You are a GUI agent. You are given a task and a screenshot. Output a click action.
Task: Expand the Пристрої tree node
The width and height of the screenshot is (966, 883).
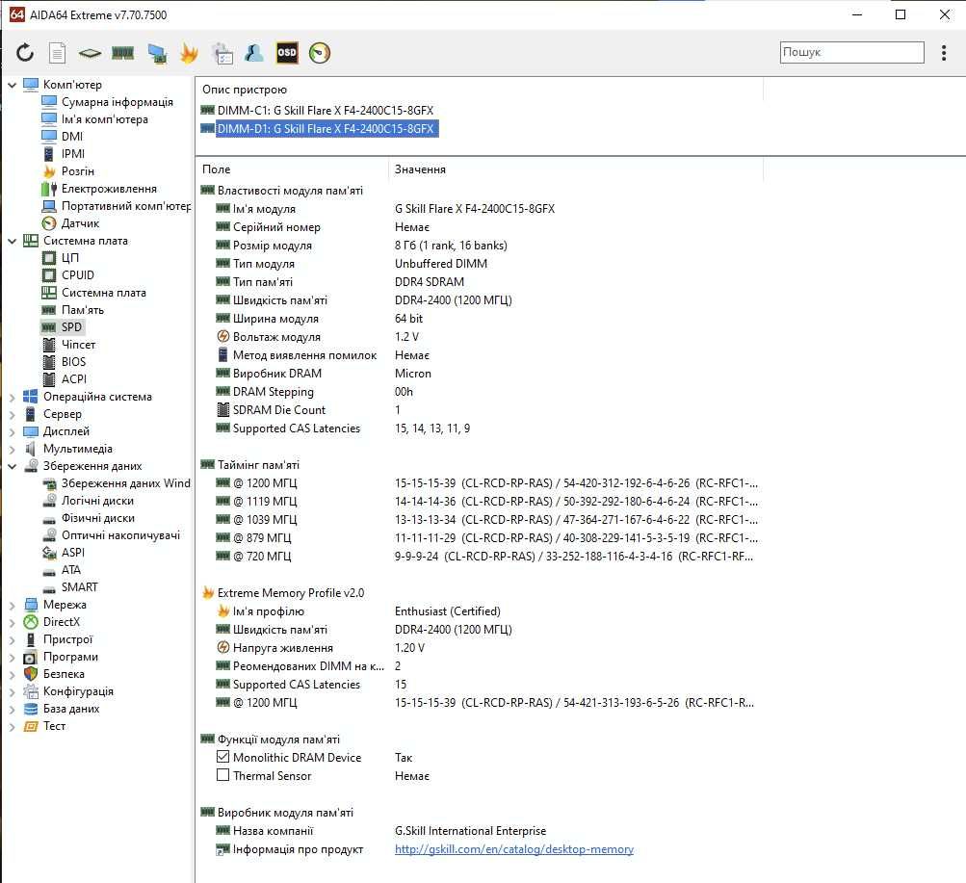tap(12, 639)
